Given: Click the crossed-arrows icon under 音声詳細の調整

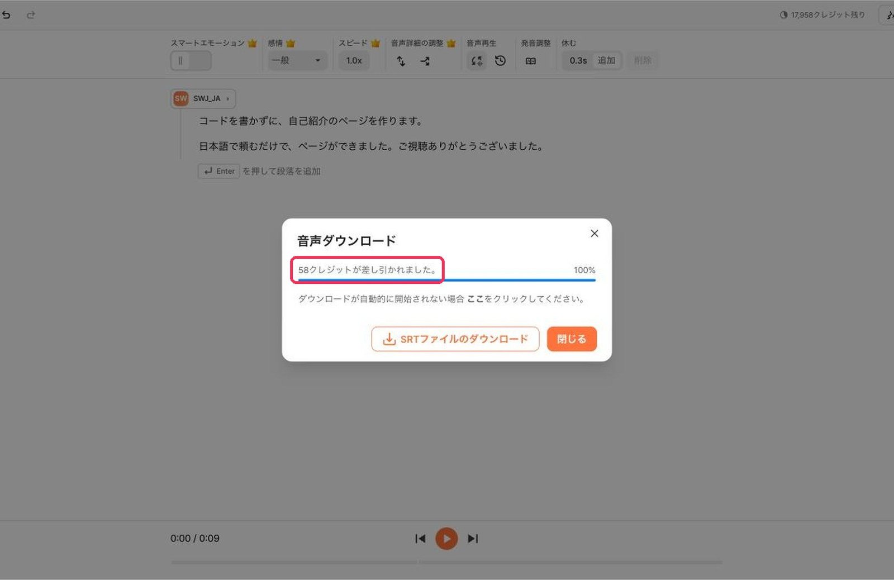Looking at the screenshot, I should pyautogui.click(x=425, y=61).
